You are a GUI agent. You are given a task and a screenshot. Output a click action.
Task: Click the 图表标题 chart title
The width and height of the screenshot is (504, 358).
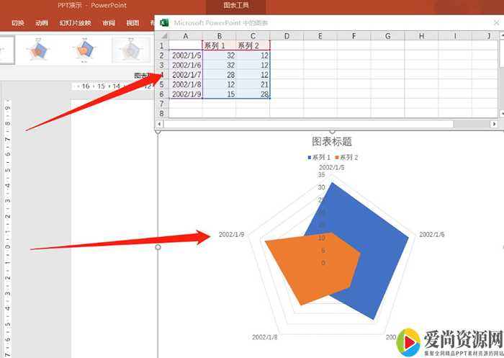pyautogui.click(x=331, y=141)
